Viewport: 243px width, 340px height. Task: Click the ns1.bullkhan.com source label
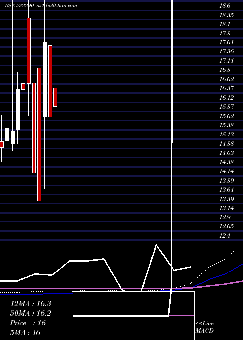pos(57,6)
